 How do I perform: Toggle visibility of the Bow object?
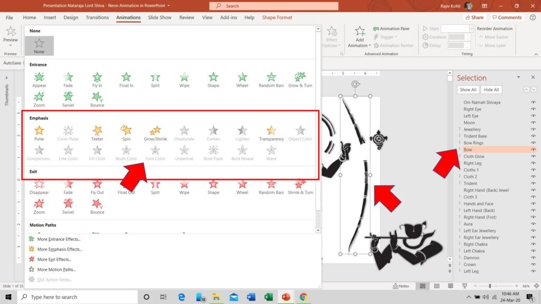point(533,149)
